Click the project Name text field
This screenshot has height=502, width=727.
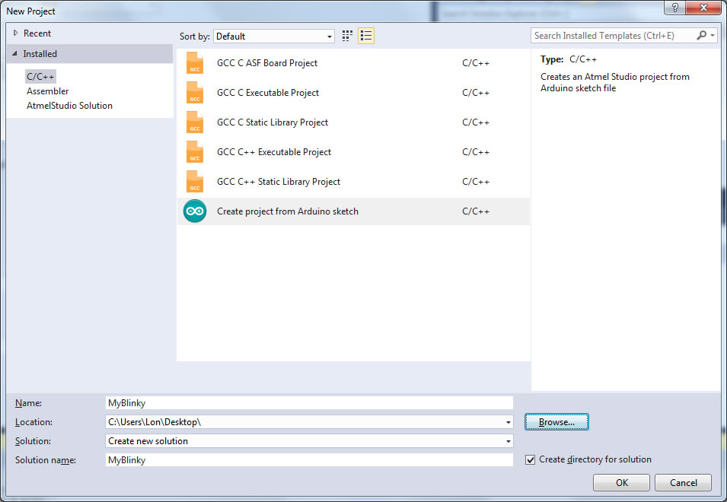click(x=309, y=403)
